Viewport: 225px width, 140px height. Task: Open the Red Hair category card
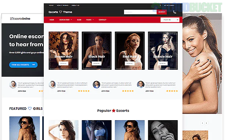click(x=130, y=51)
